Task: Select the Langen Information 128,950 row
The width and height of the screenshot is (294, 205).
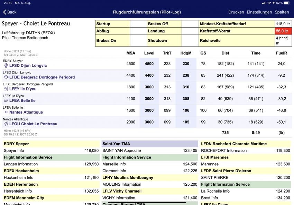Action: (51, 164)
